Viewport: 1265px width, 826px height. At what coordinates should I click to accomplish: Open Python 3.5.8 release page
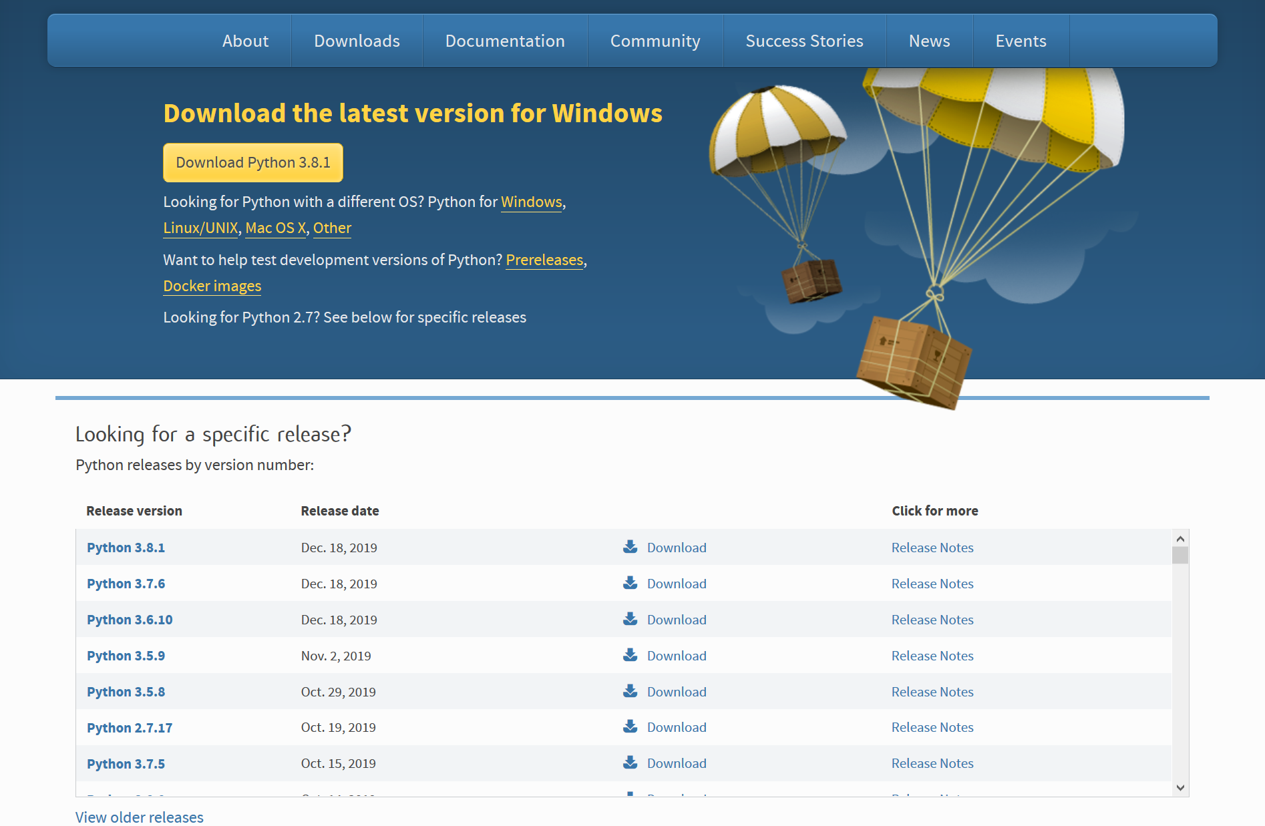point(126,692)
